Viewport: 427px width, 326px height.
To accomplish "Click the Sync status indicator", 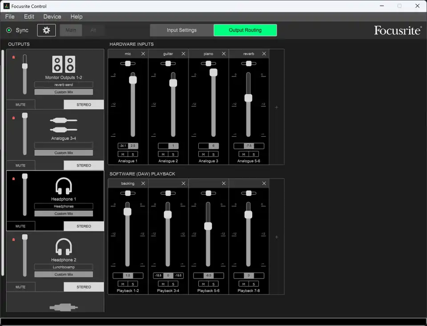I will pyautogui.click(x=9, y=30).
